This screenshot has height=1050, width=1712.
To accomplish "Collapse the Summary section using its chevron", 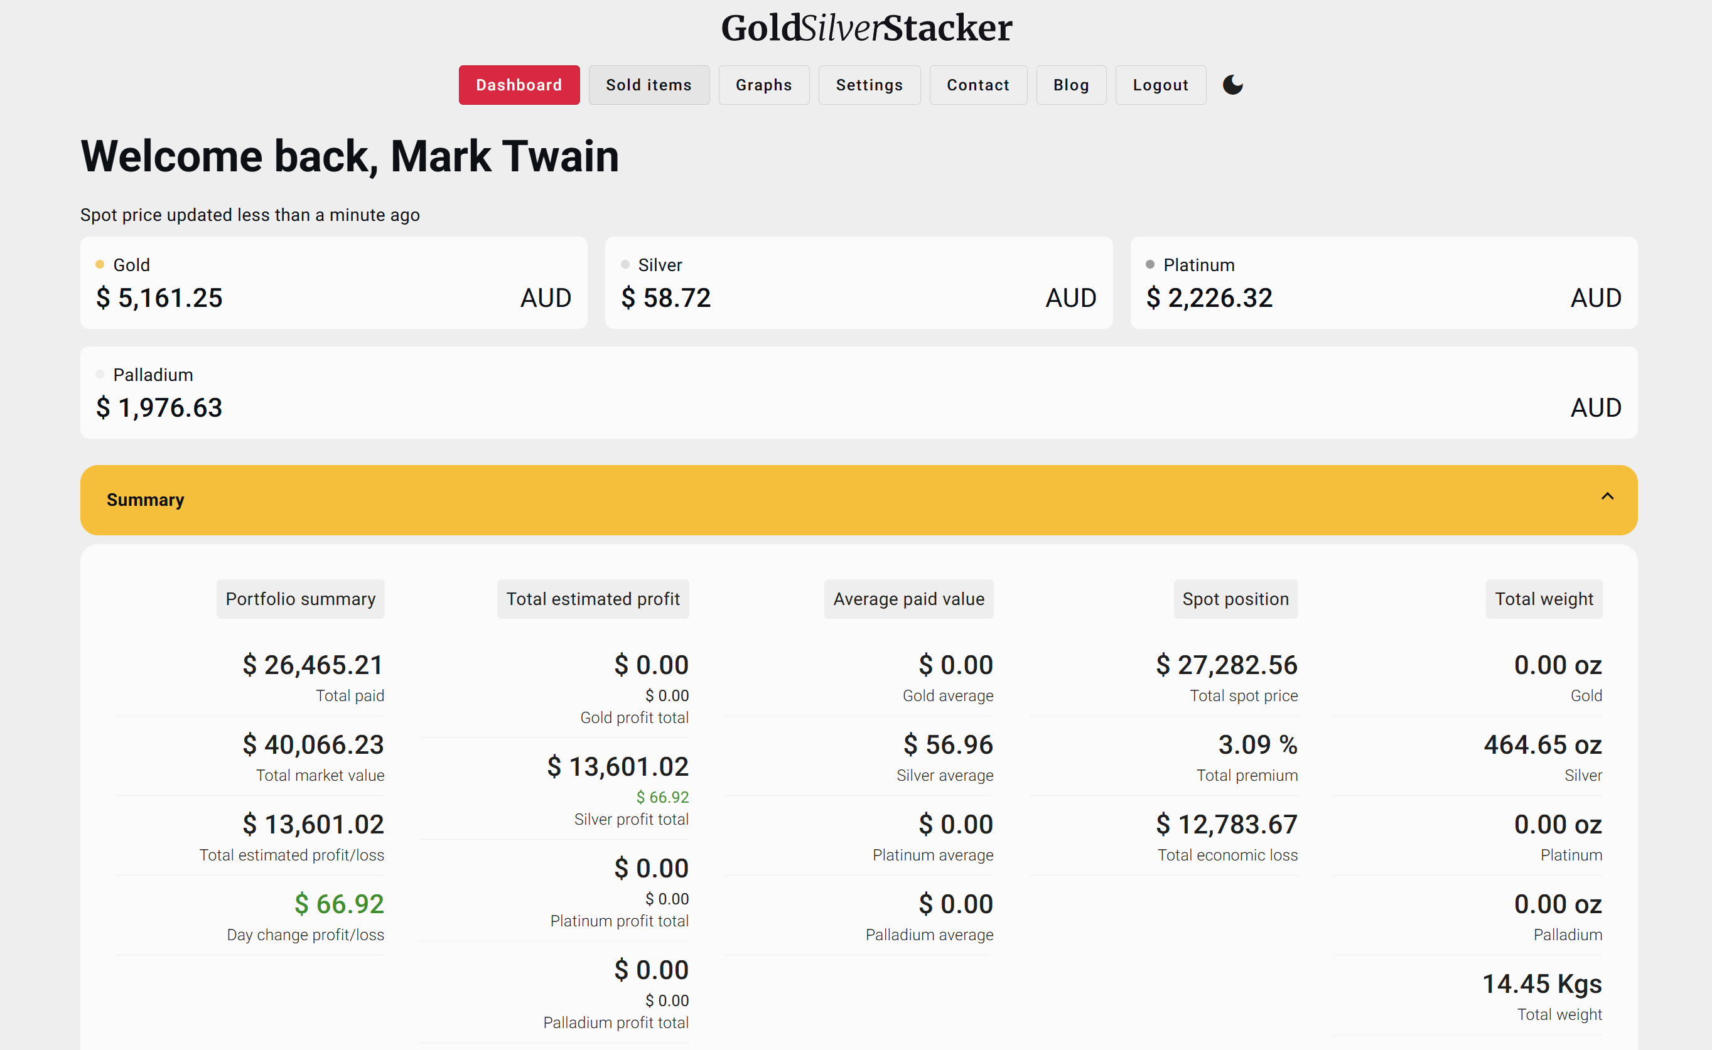I will [1608, 496].
